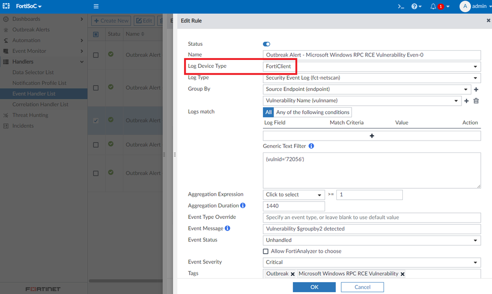492x294 pixels.
Task: Close the Edit Rule panel
Action: [x=488, y=20]
